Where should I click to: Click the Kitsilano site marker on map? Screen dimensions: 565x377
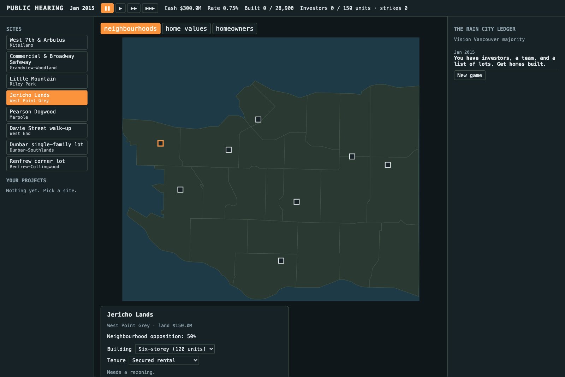(229, 150)
